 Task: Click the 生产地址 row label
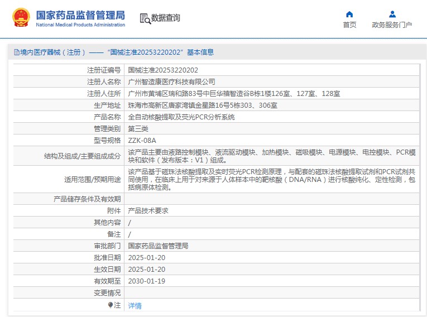[107, 105]
